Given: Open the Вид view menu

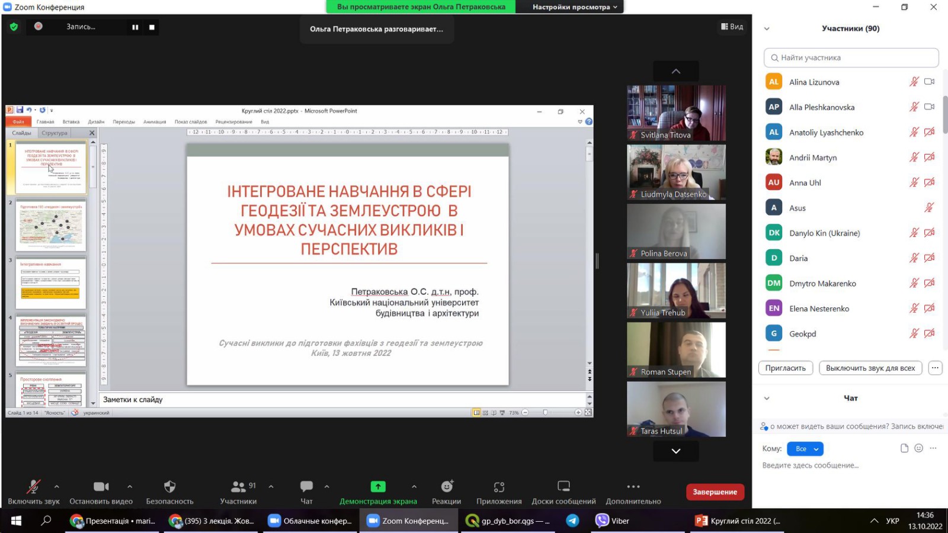Looking at the screenshot, I should click(x=732, y=27).
